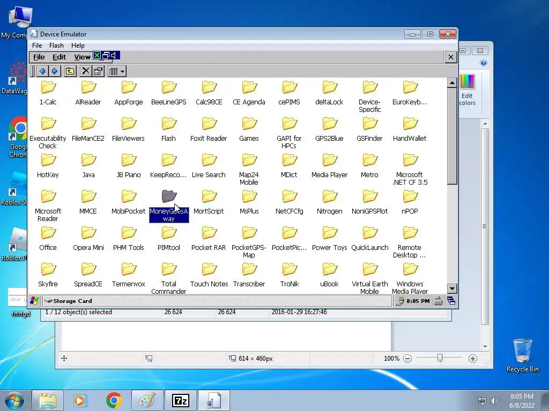549x411 pixels.
Task: Click the taskbar volume speaker icon
Action: click(495, 401)
